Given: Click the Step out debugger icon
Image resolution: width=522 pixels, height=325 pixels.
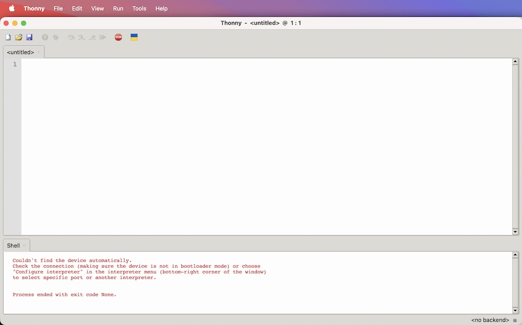Looking at the screenshot, I should [92, 37].
